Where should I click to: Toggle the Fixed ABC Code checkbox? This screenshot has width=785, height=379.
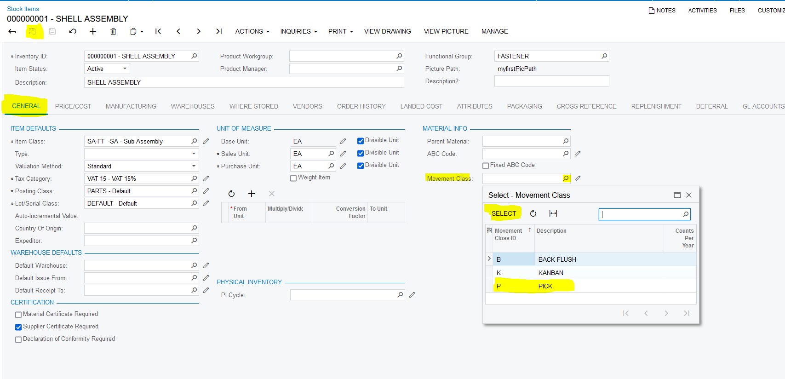486,166
